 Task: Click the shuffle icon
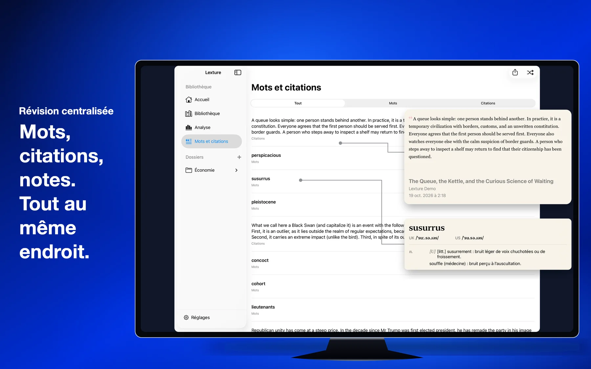[x=530, y=72]
